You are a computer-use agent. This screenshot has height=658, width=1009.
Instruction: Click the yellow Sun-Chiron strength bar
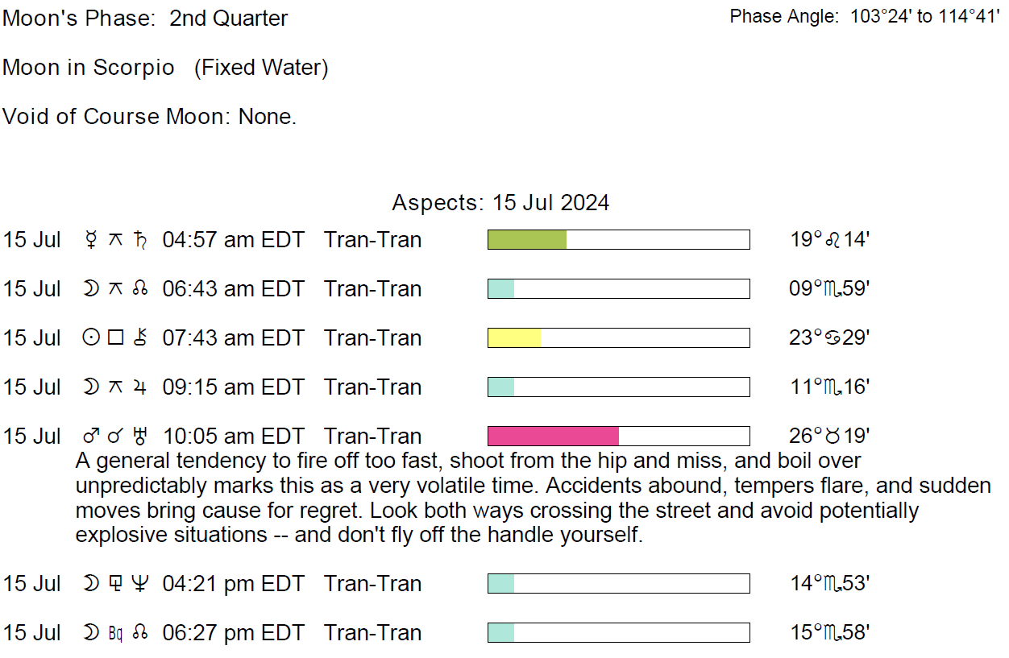click(x=514, y=338)
